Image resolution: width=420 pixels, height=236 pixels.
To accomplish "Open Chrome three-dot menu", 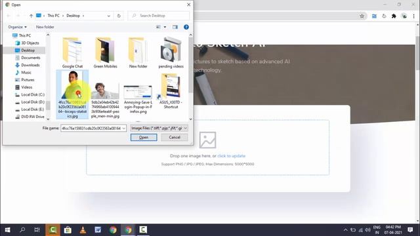I will (x=414, y=16).
